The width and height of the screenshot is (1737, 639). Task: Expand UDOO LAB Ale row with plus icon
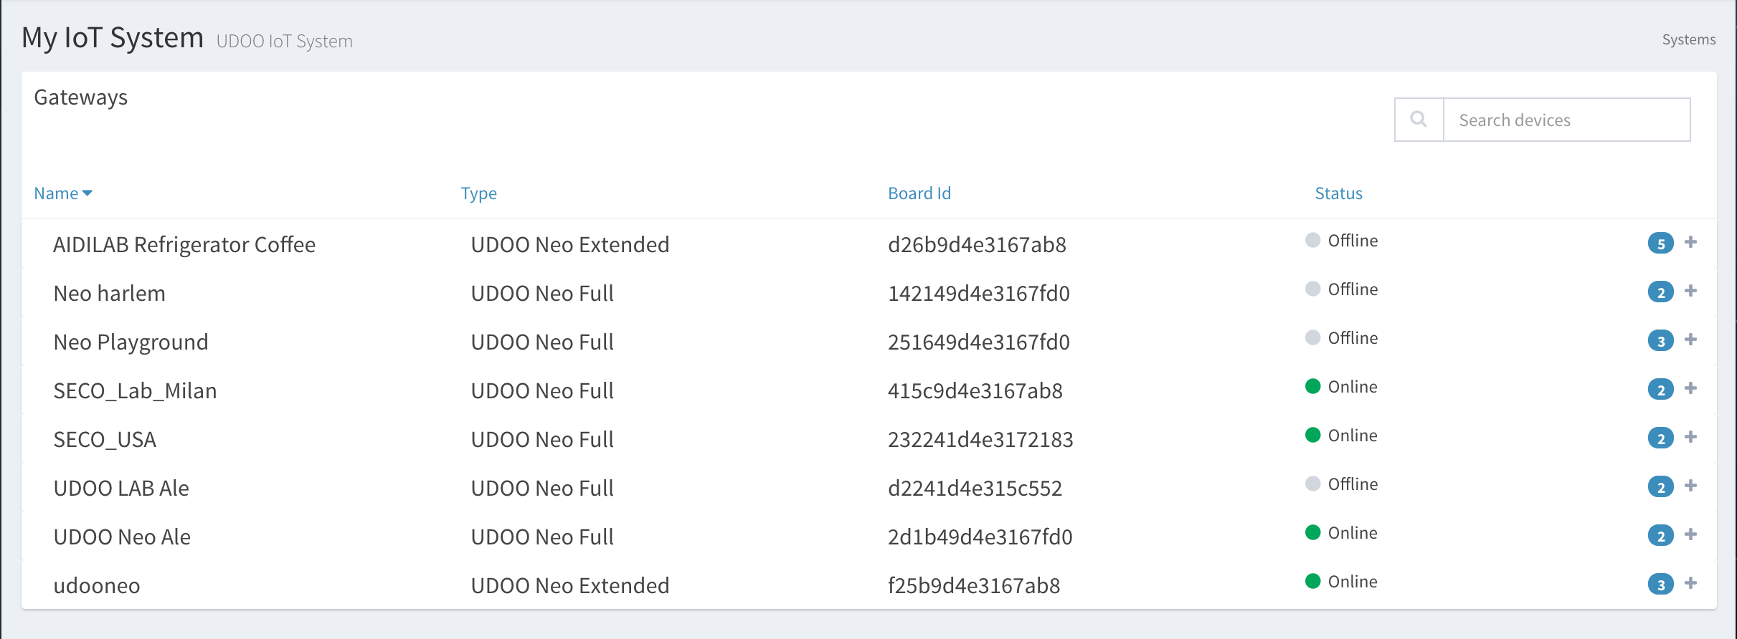click(x=1690, y=486)
